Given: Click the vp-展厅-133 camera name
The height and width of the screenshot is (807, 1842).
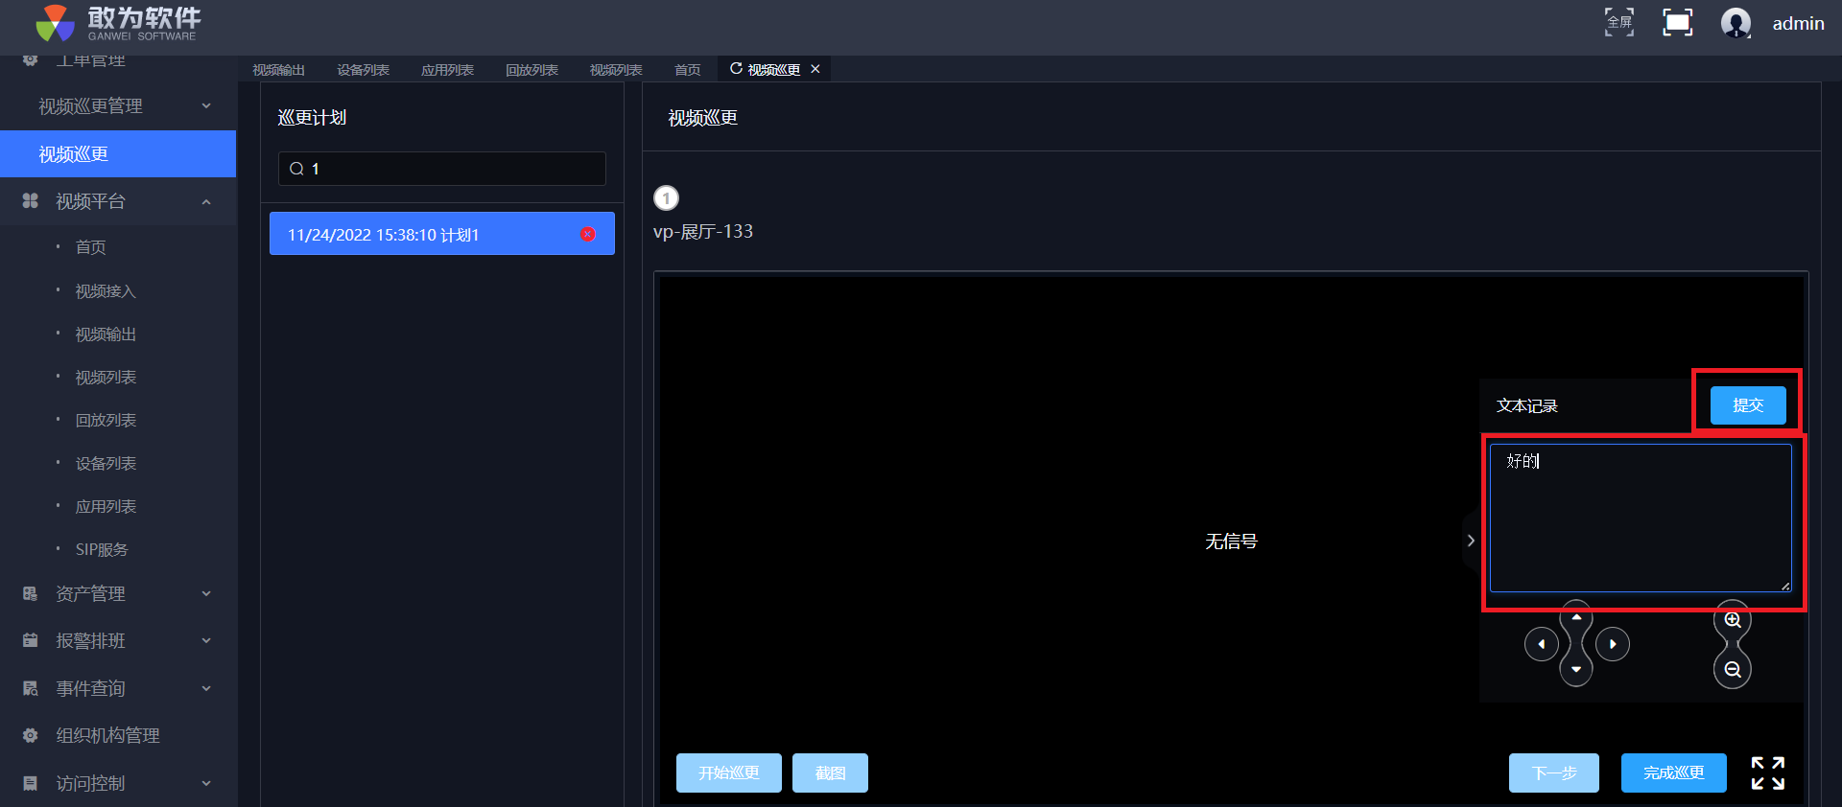Looking at the screenshot, I should [x=703, y=232].
